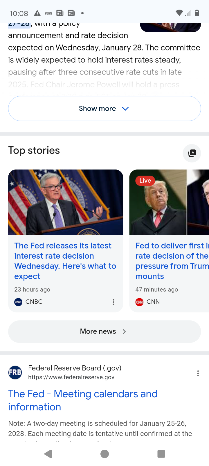The width and height of the screenshot is (209, 466).
Task: Tap the Jerome Powell podium story thumbnail
Action: [x=66, y=202]
